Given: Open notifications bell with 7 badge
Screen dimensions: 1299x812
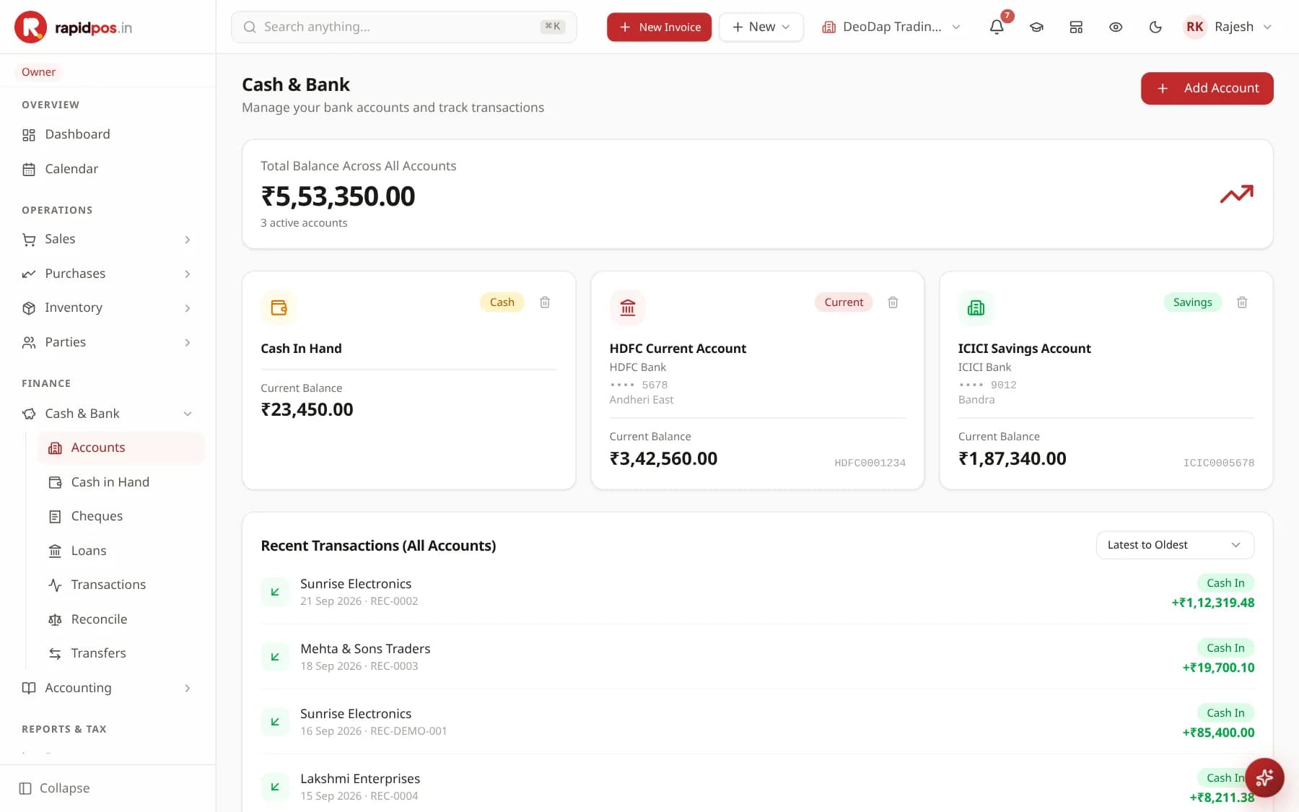Looking at the screenshot, I should point(997,27).
